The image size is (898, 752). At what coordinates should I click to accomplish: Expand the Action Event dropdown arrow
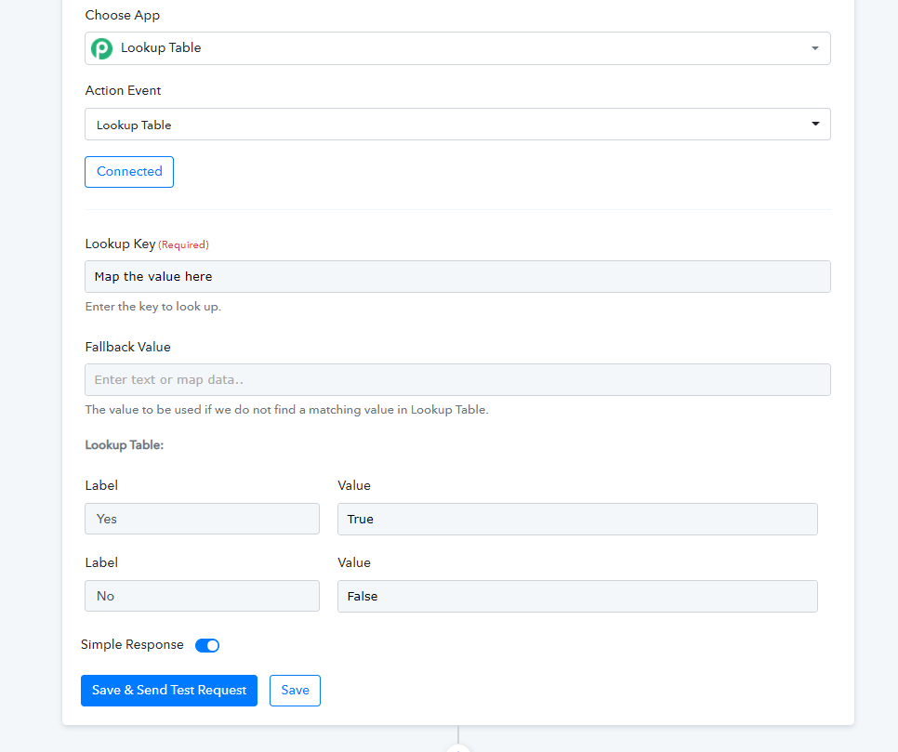point(815,124)
